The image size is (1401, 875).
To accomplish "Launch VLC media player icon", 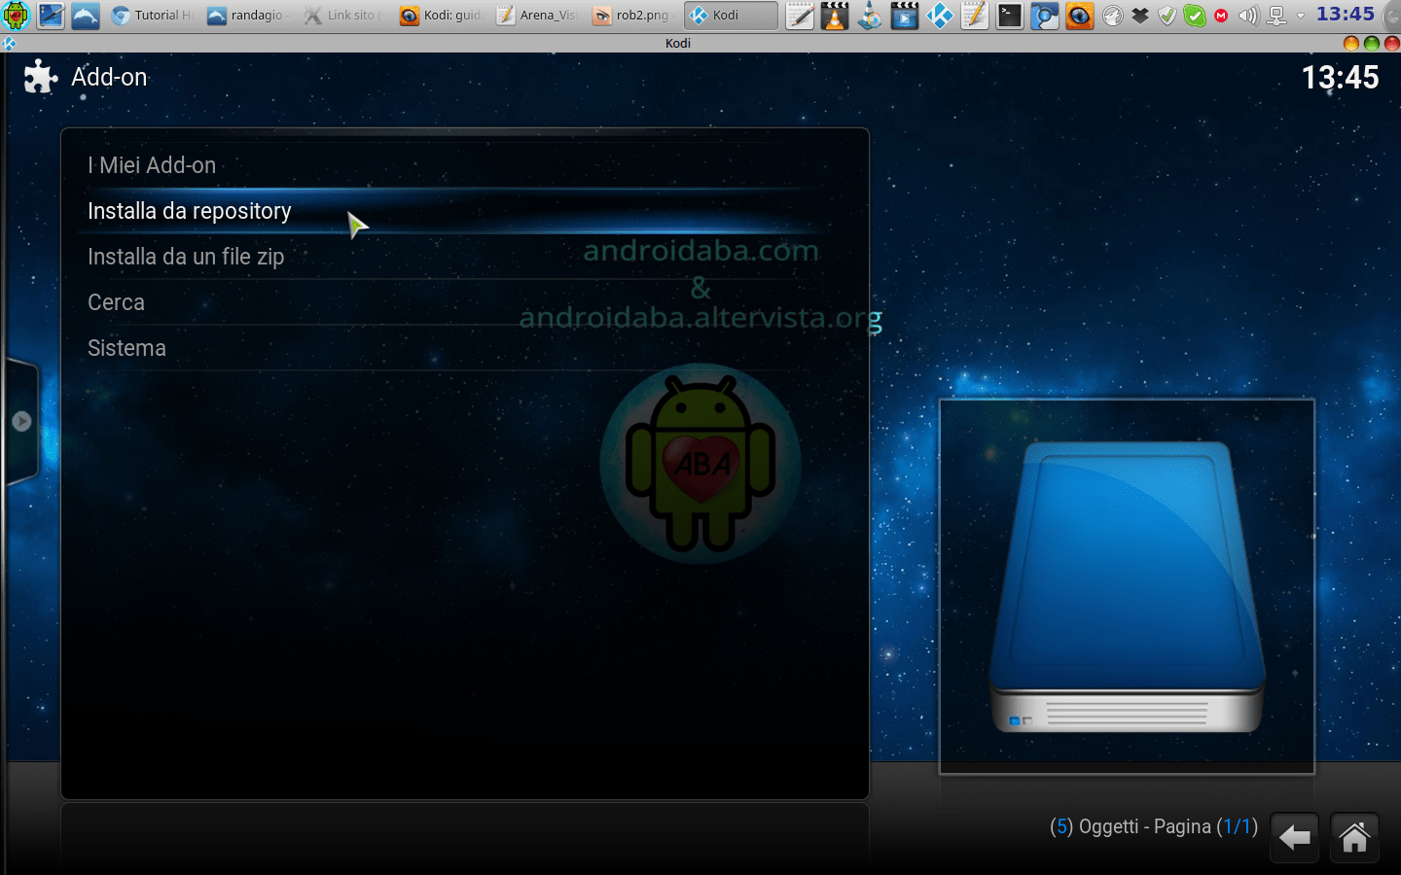I will click(835, 15).
